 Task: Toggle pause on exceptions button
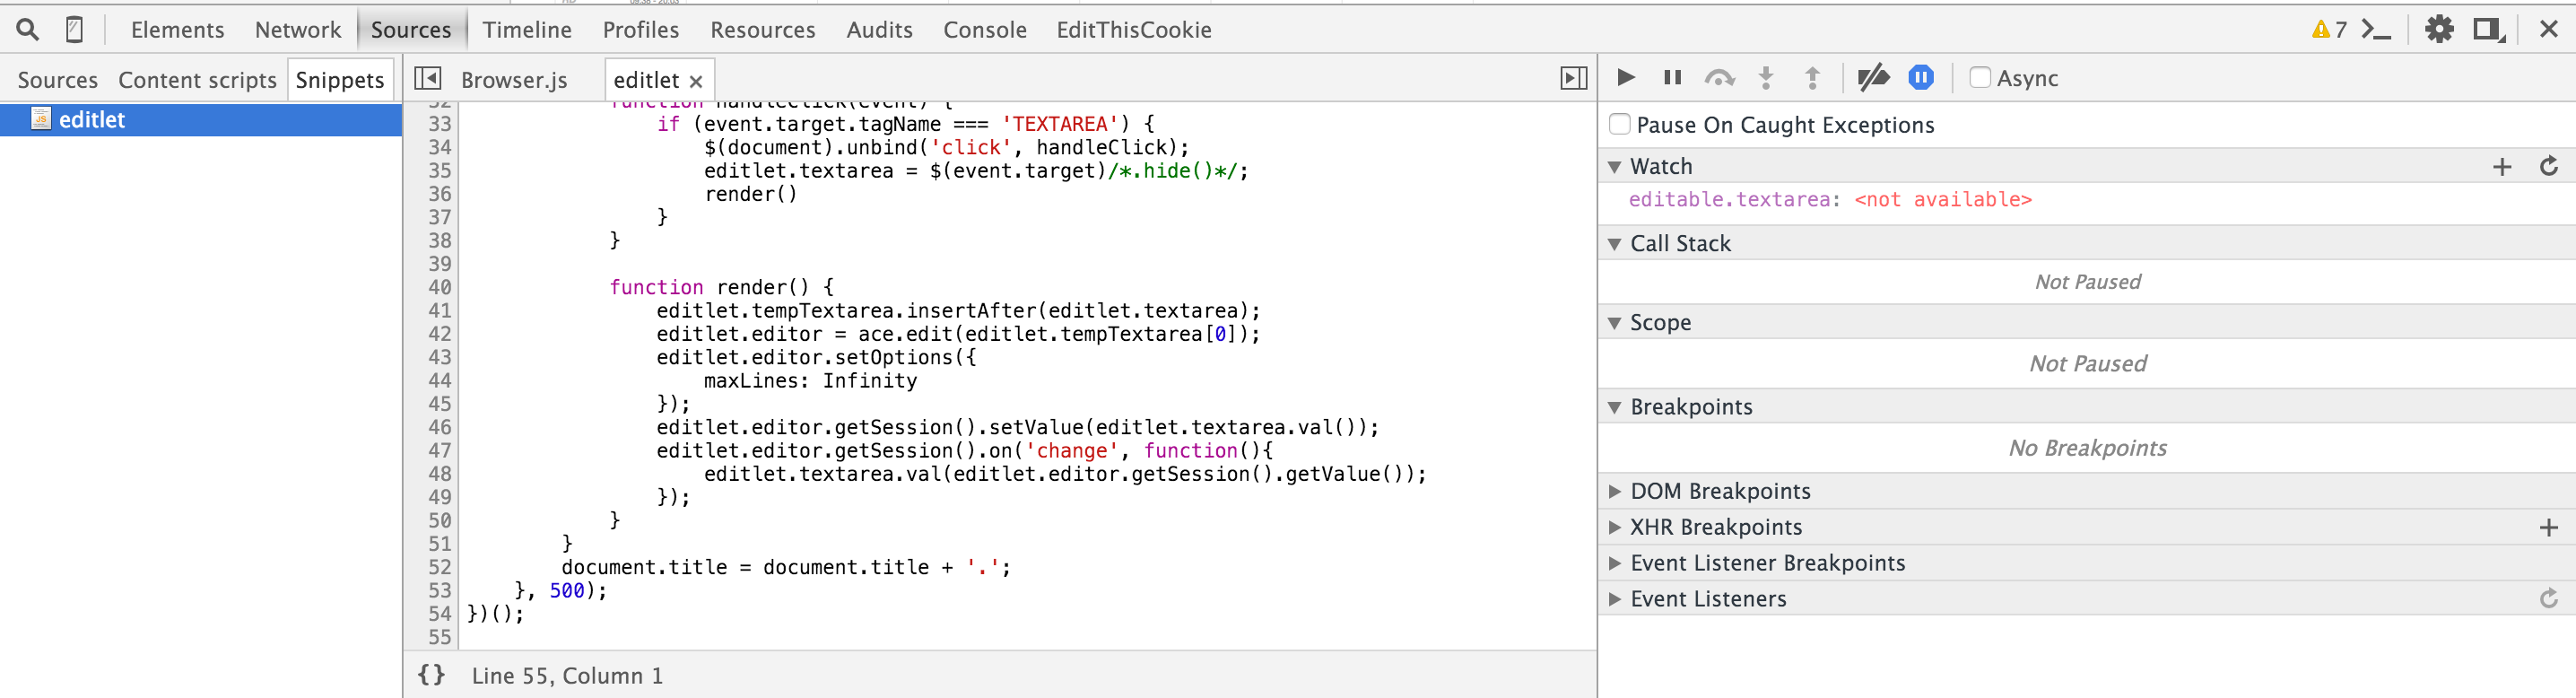point(1921,77)
